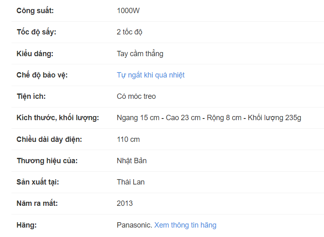Viewport: 324px width, 237px height.
Task: Click the dimensions text "Ngang 15 cm - Cao 23 cm"
Action: [159, 118]
